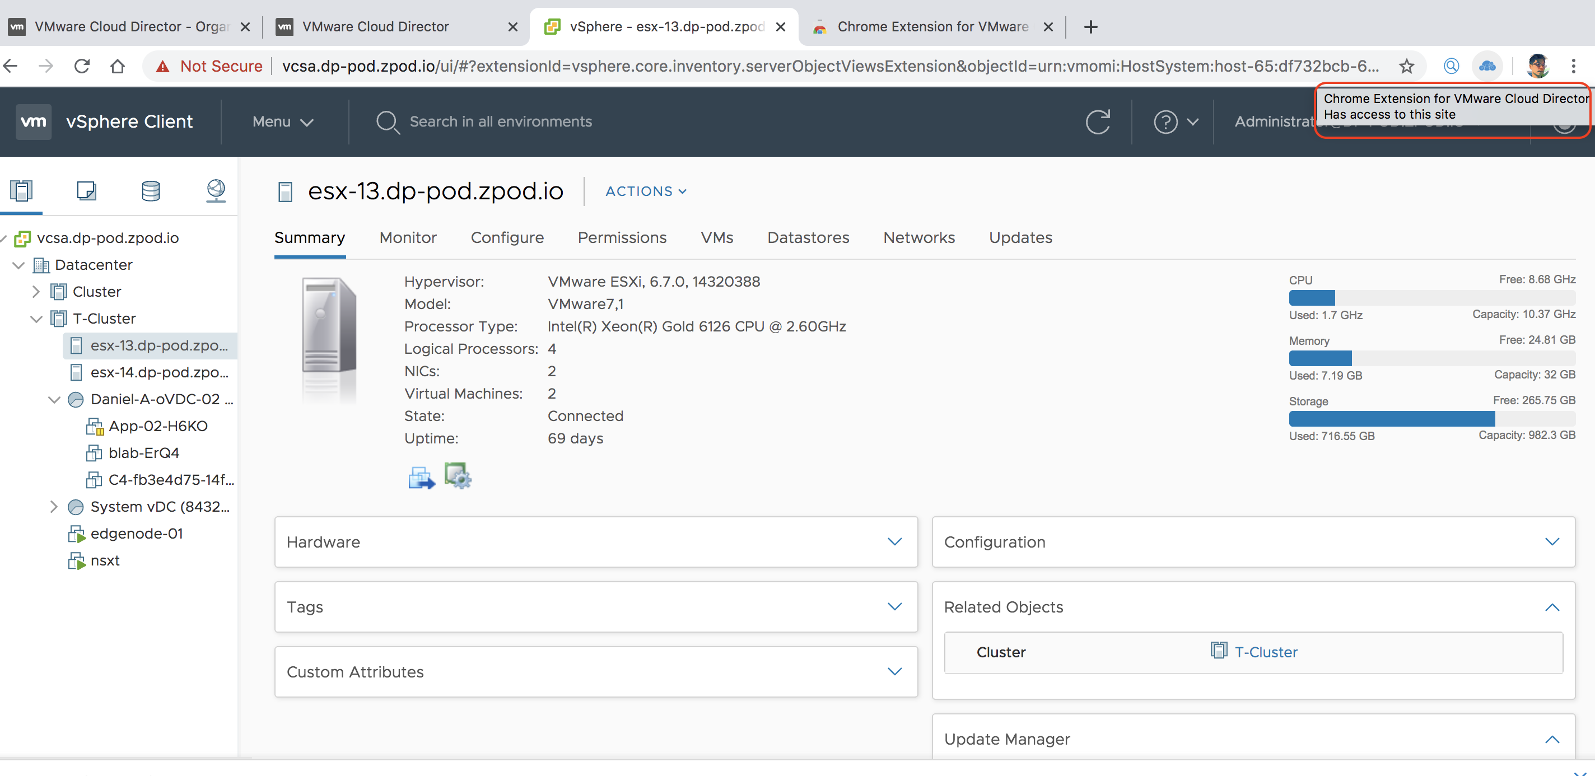Expand the Cluster tree node
The image size is (1595, 776).
tap(36, 292)
